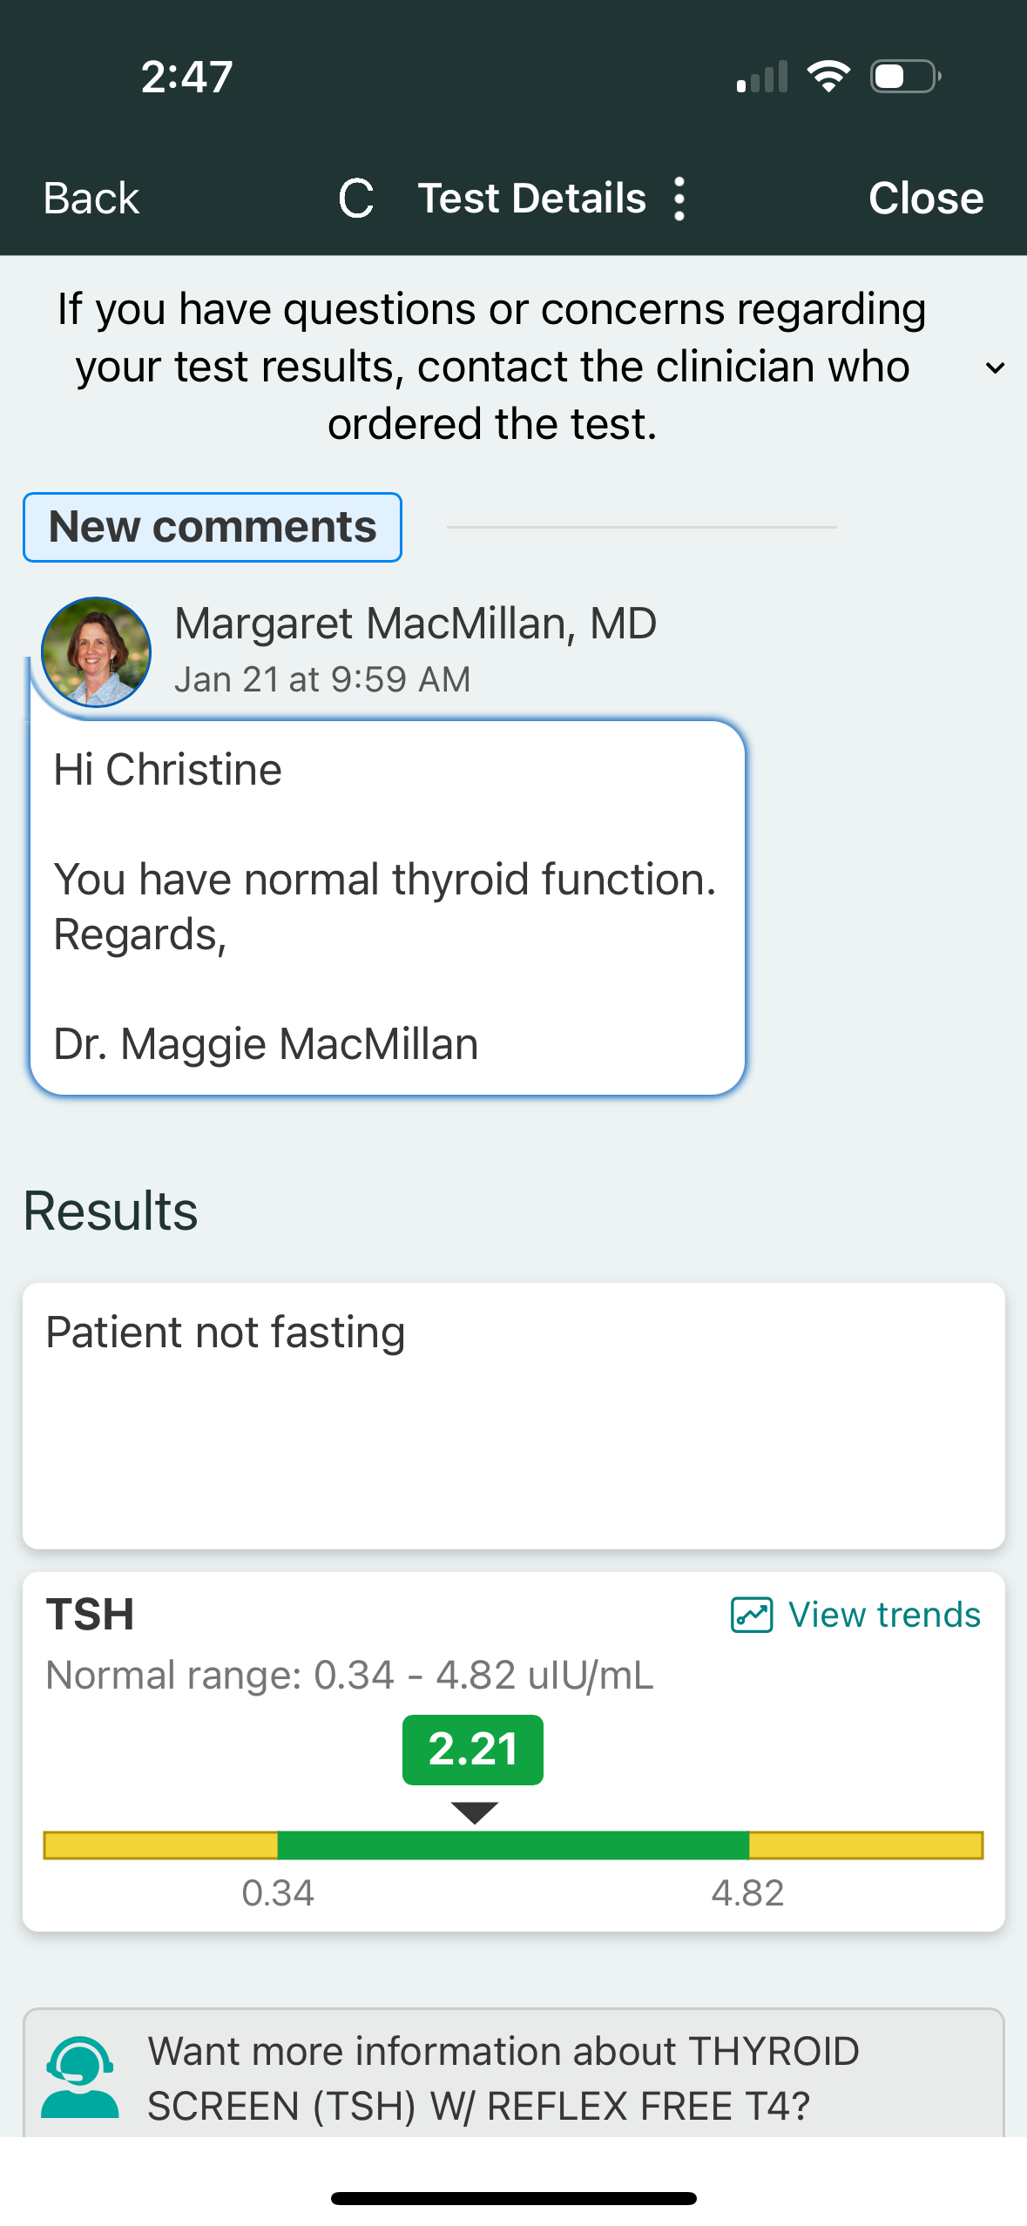Tap Dr. MacMillan's comment message bubble

tap(388, 907)
